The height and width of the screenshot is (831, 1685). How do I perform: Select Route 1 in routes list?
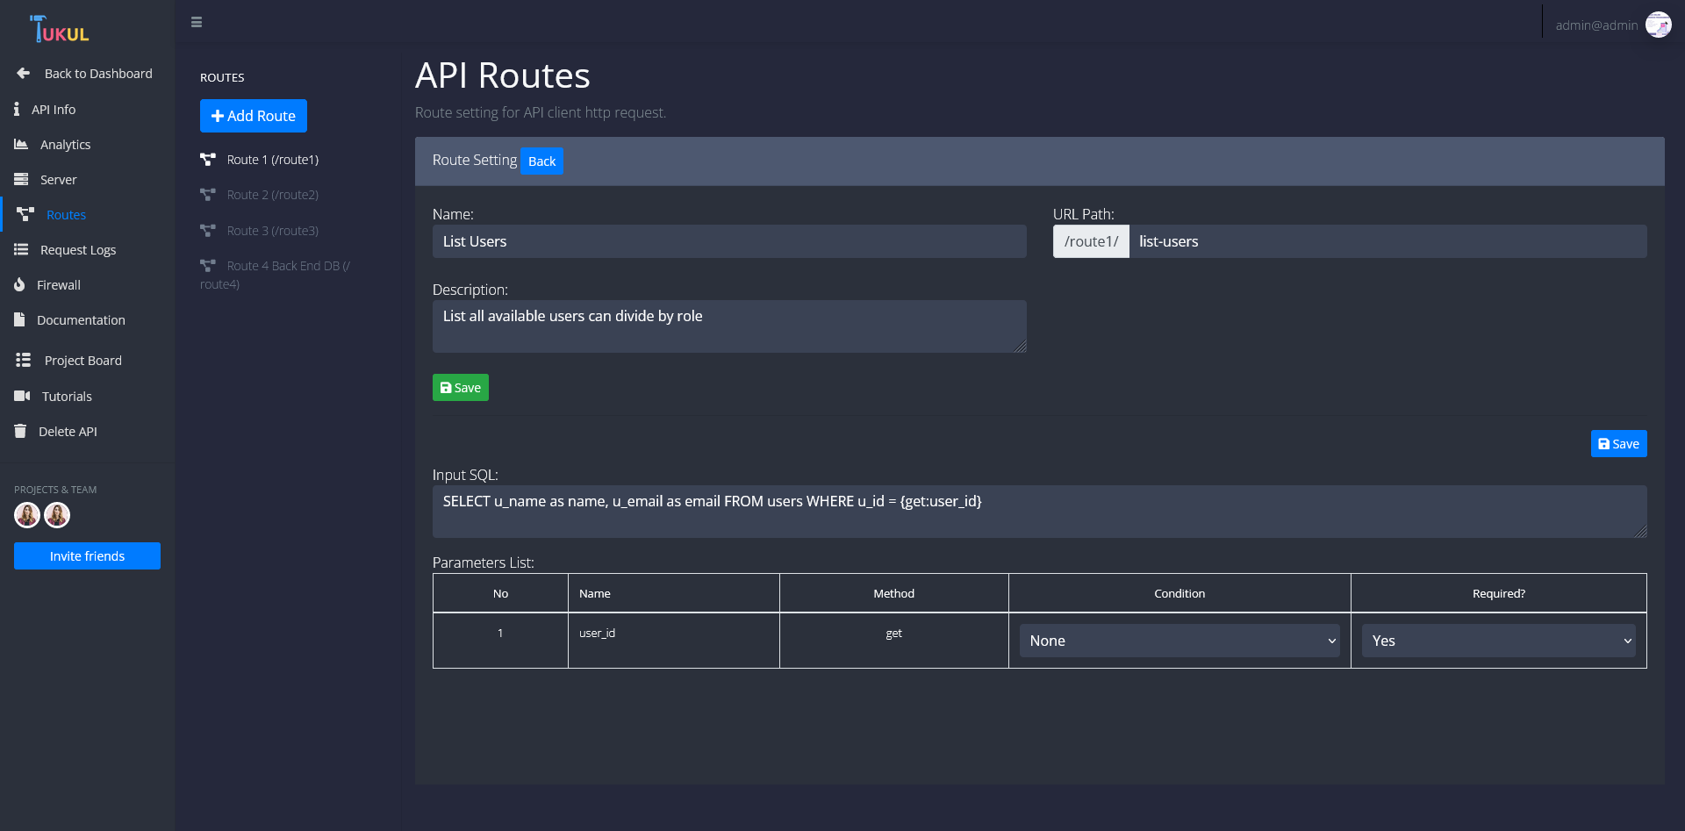point(272,160)
